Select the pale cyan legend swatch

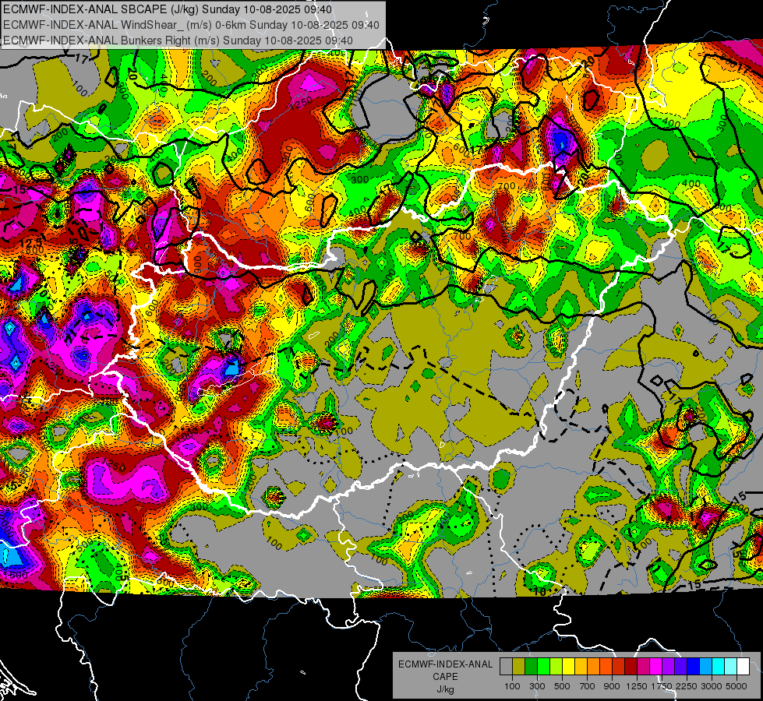click(730, 667)
